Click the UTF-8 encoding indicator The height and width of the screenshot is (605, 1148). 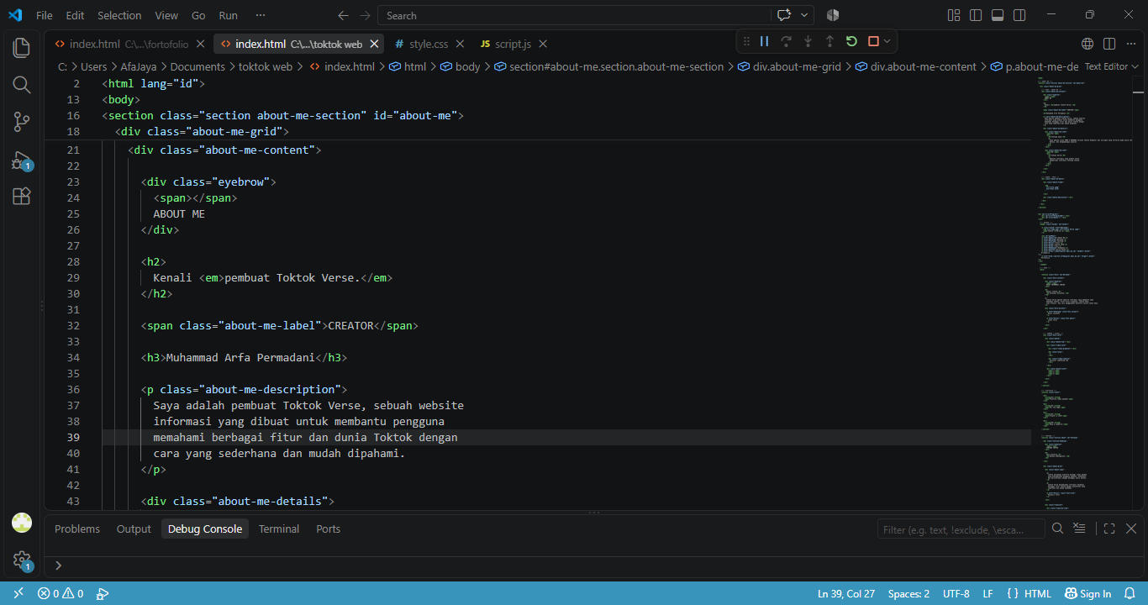click(x=956, y=593)
